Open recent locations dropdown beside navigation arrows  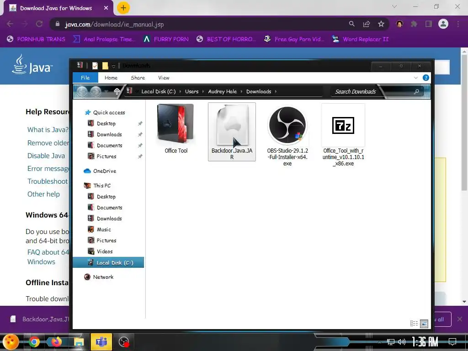[106, 91]
